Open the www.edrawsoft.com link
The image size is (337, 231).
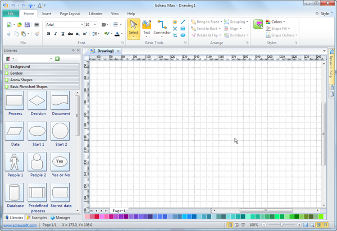point(20,225)
